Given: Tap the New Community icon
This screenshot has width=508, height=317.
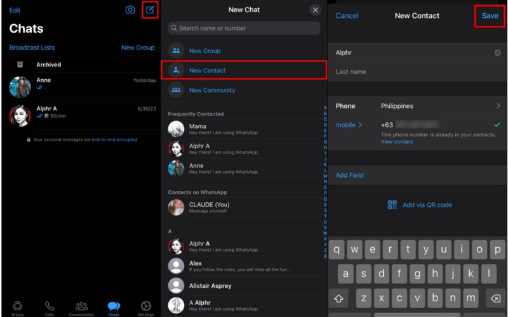Looking at the screenshot, I should pyautogui.click(x=176, y=90).
